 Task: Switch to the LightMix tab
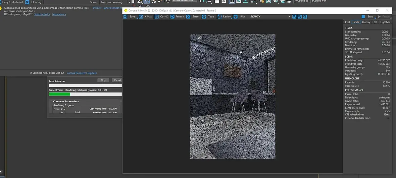coord(385,22)
